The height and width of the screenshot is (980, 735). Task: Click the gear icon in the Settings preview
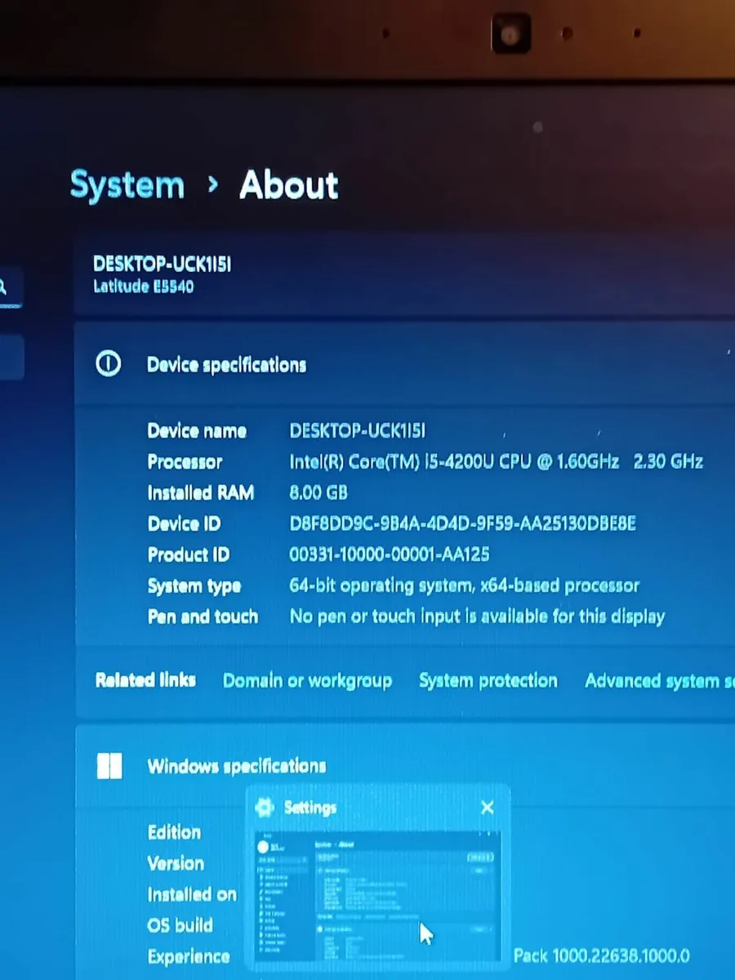tap(264, 808)
